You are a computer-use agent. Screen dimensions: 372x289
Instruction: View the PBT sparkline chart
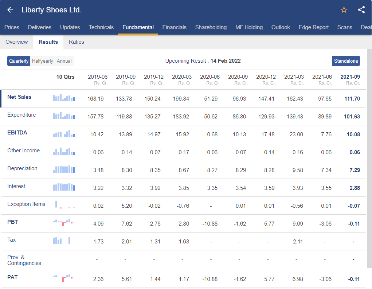coord(64,223)
